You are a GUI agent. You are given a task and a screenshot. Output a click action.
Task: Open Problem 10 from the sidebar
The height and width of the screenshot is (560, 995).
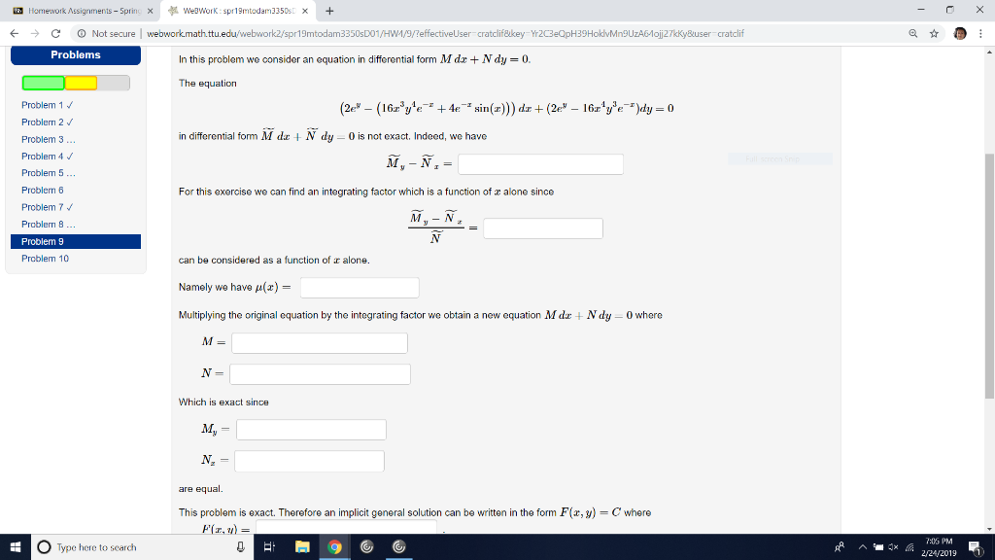(x=45, y=258)
